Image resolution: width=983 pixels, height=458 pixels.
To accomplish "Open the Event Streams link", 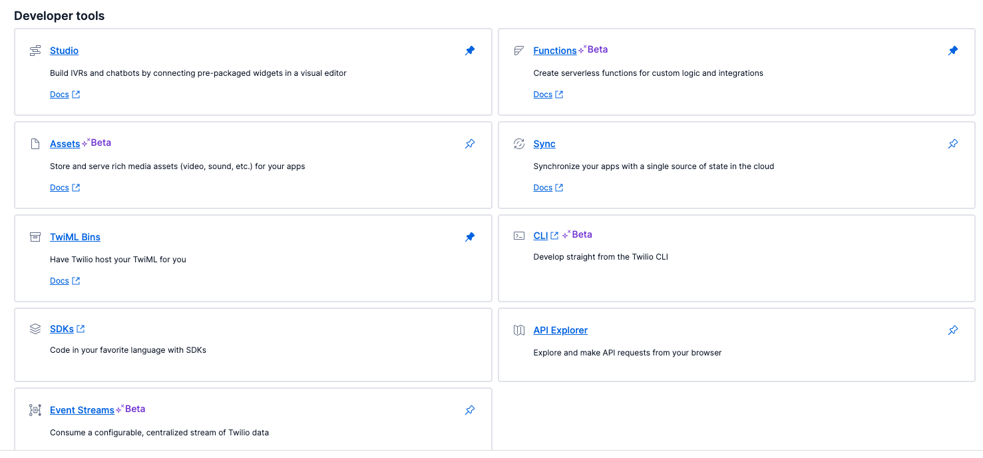I will (82, 410).
